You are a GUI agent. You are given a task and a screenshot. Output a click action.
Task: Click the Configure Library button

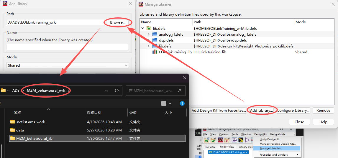[293, 110]
